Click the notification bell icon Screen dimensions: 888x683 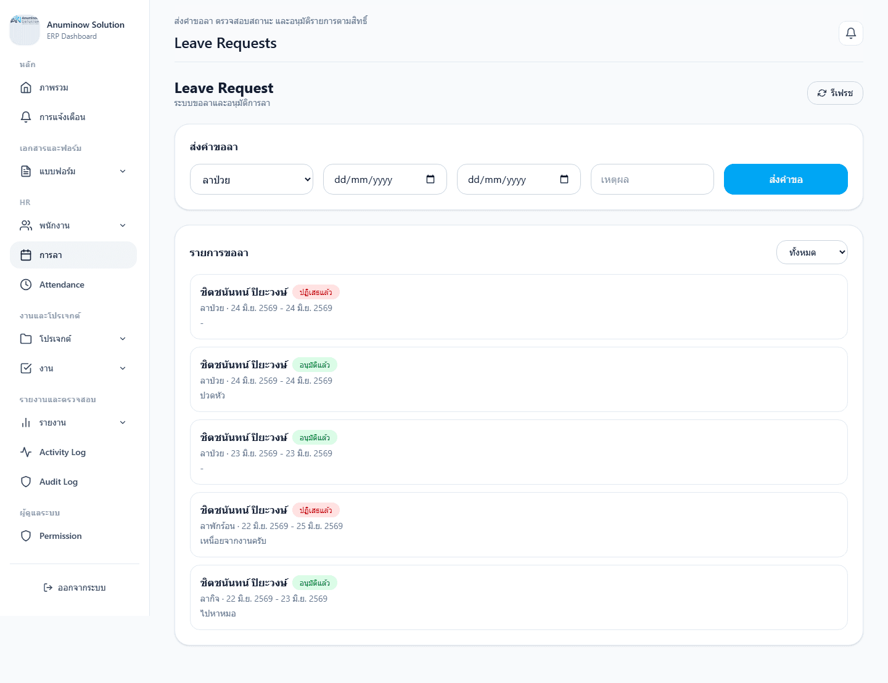coord(851,33)
